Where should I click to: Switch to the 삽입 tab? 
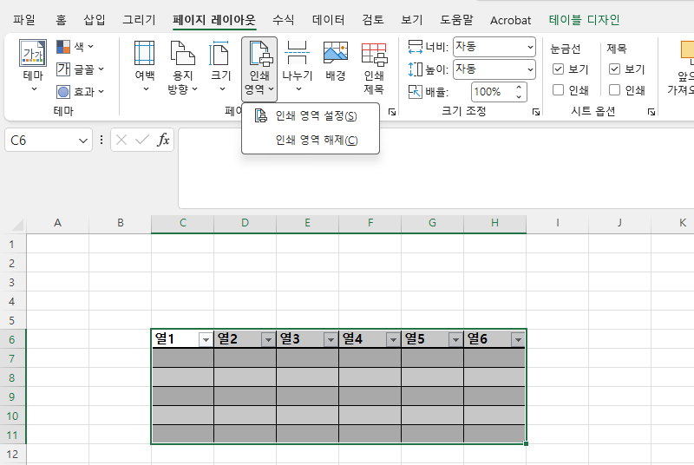pos(95,19)
